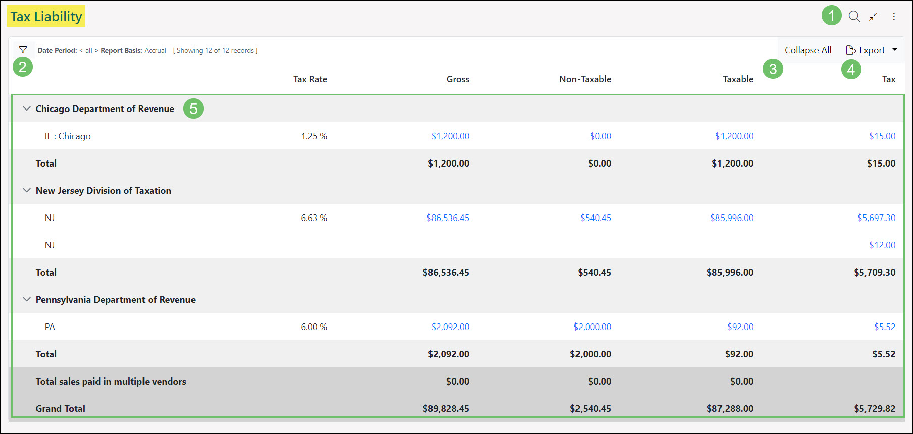Collapse Chicago Department of Revenue group
The image size is (913, 434).
[27, 108]
